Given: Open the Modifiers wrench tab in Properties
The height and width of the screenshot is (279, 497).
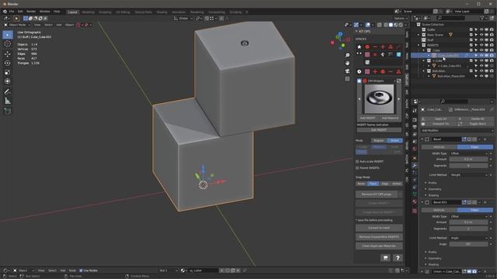Looking at the screenshot, I should [x=415, y=165].
